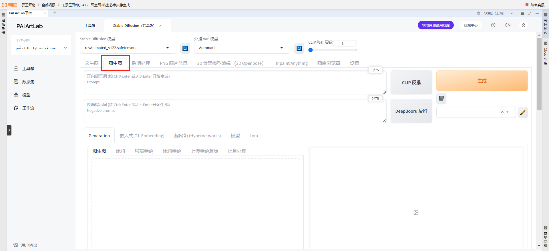Click the shrink-window arrows icon
This screenshot has width=549, height=251.
530,13
